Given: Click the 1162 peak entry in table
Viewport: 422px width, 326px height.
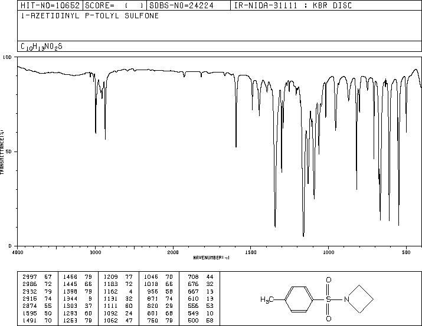Looking at the screenshot, I should [119, 291].
